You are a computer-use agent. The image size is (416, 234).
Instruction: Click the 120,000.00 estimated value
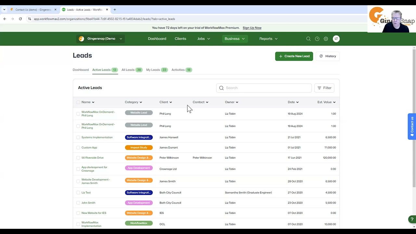point(329,158)
